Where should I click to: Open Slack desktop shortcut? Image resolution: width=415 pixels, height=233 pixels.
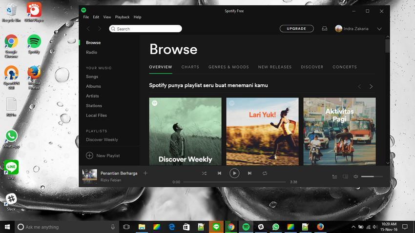[11, 202]
